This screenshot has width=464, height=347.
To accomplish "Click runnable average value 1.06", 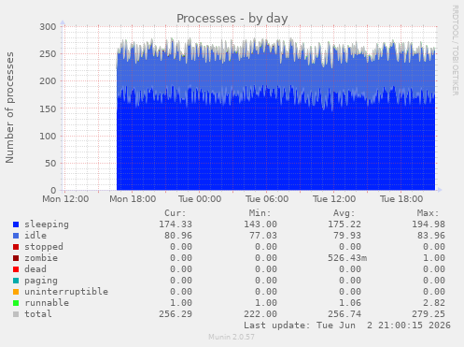I will [x=350, y=303].
